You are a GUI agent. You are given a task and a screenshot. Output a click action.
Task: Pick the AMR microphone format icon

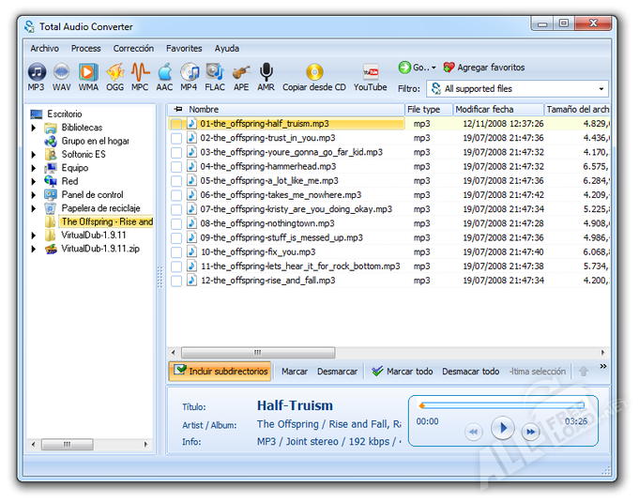pos(266,72)
